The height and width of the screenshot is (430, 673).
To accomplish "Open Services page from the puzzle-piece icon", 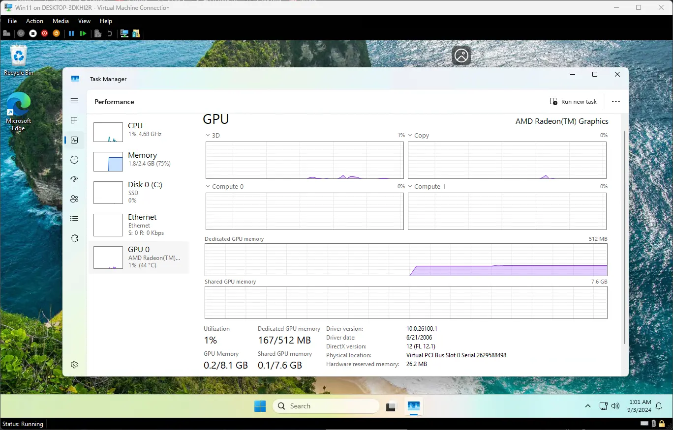I will coord(74,238).
